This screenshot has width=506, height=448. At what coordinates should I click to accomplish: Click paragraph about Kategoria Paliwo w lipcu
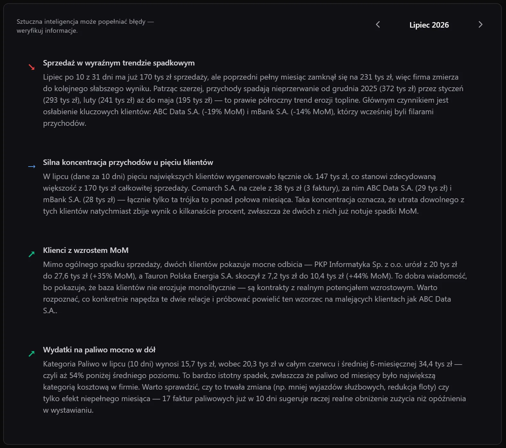pos(254,387)
